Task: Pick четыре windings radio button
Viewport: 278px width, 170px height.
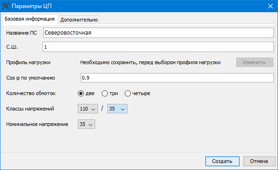Action: pyautogui.click(x=137, y=93)
